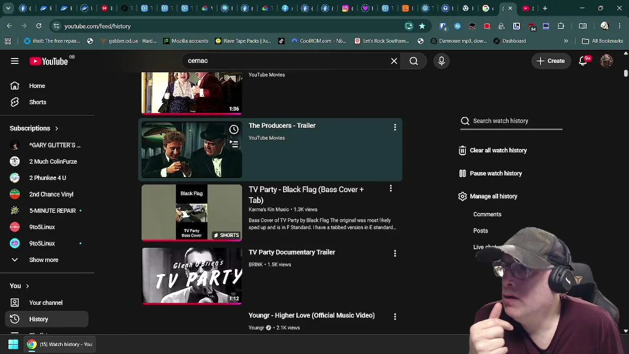Open the first 9to5Linux subscription
The width and height of the screenshot is (629, 354).
click(47, 227)
